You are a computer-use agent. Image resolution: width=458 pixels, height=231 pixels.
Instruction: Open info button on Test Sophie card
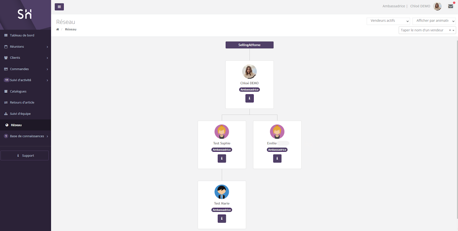(222, 159)
